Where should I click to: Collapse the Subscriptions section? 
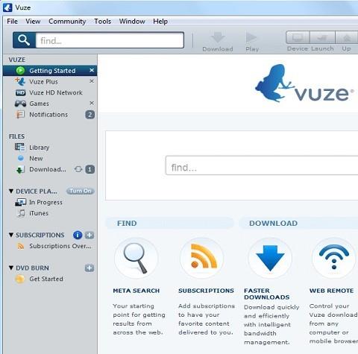click(11, 235)
